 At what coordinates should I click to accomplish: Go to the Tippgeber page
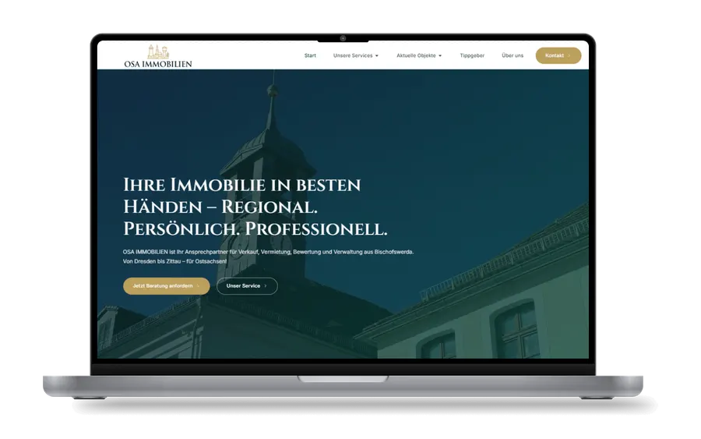[472, 55]
